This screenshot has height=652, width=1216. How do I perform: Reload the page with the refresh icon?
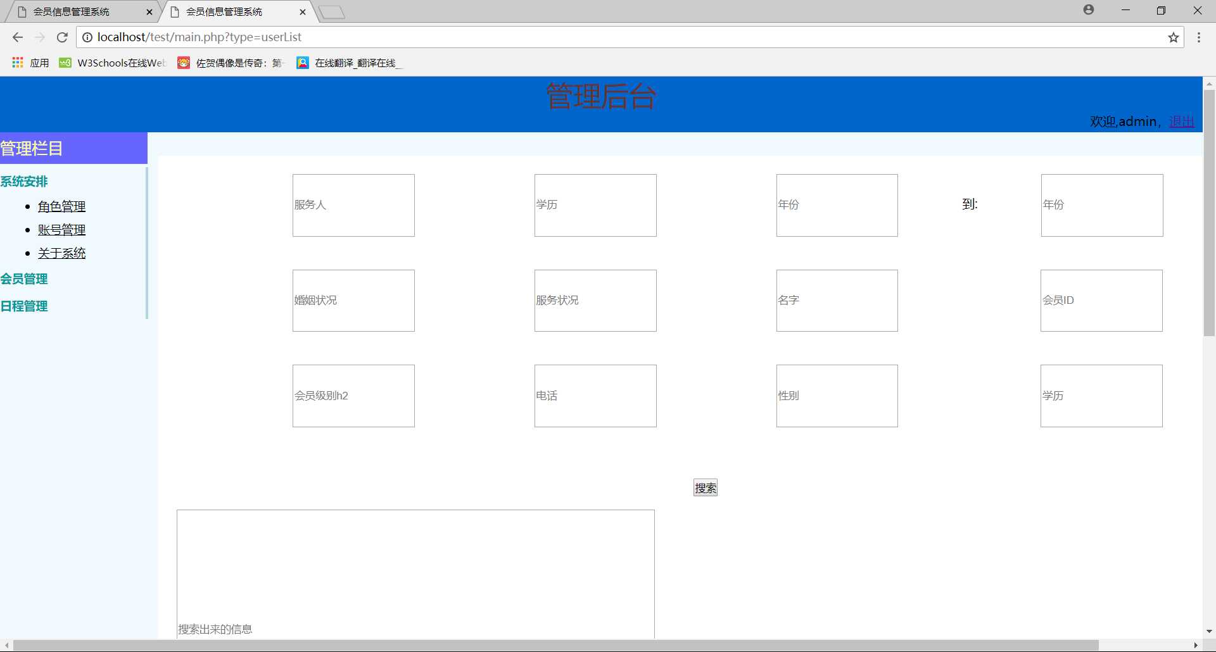(x=62, y=37)
